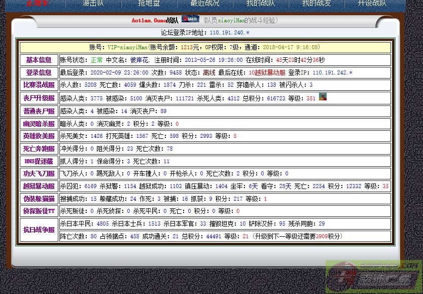Screen dimensions: 423x294
Task: Click the death-run death count 78
Action: [170, 149]
